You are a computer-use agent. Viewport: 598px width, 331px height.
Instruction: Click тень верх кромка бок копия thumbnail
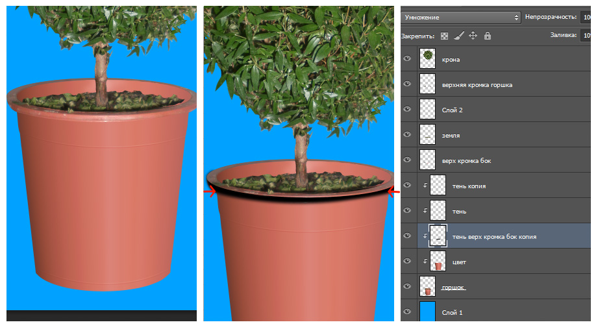pos(438,236)
